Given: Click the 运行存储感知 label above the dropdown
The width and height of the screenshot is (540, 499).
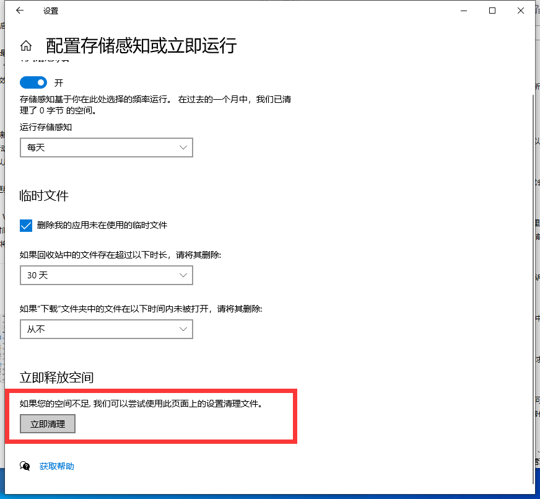Looking at the screenshot, I should [46, 127].
